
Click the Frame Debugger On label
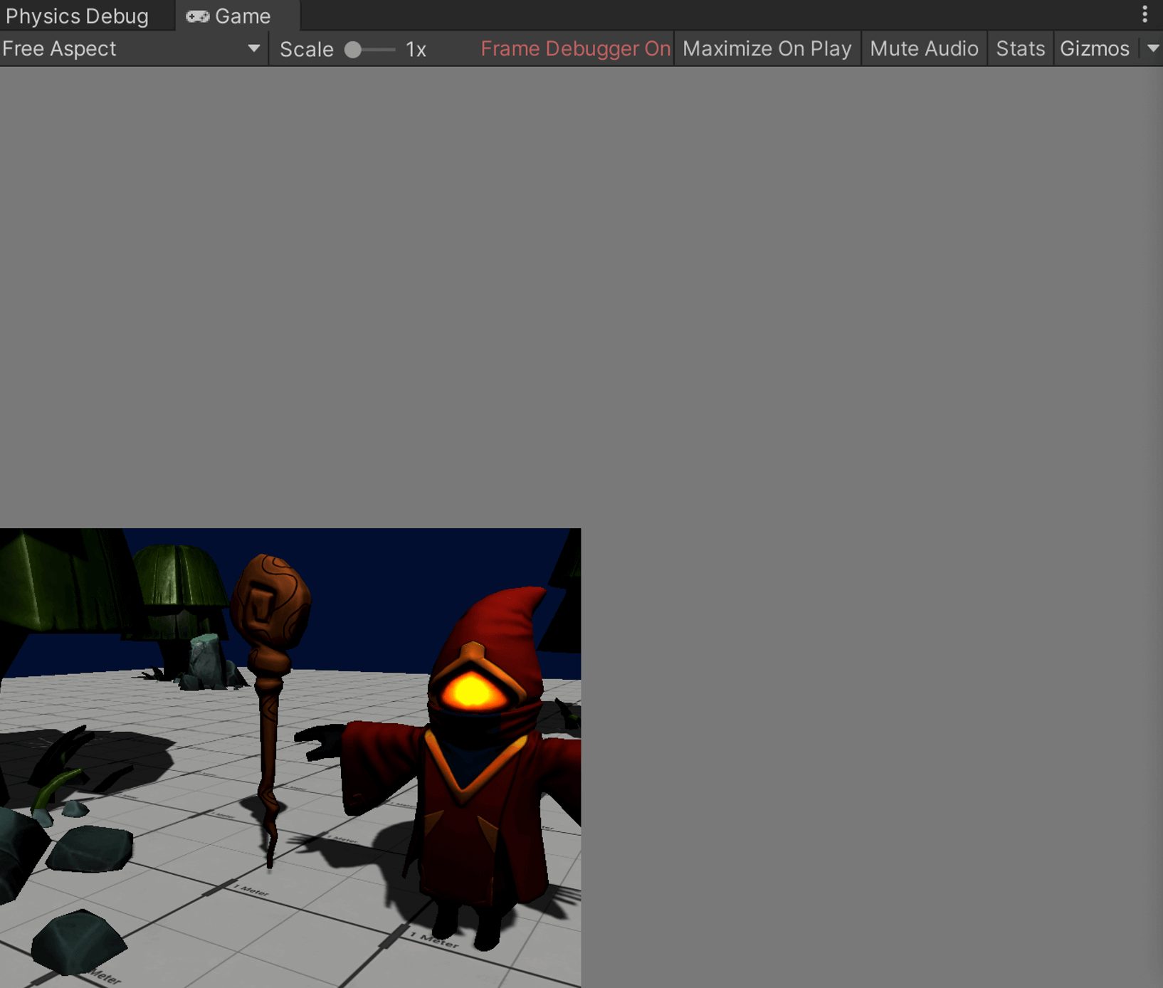[575, 48]
